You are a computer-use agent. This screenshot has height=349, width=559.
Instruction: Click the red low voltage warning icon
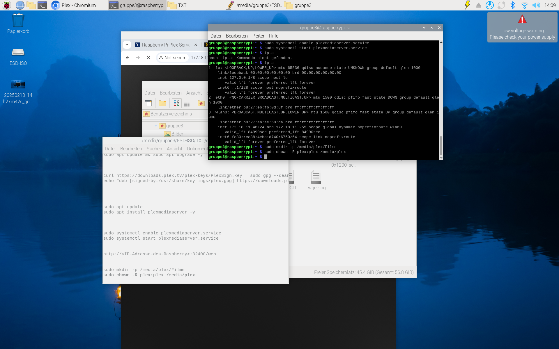tap(522, 19)
